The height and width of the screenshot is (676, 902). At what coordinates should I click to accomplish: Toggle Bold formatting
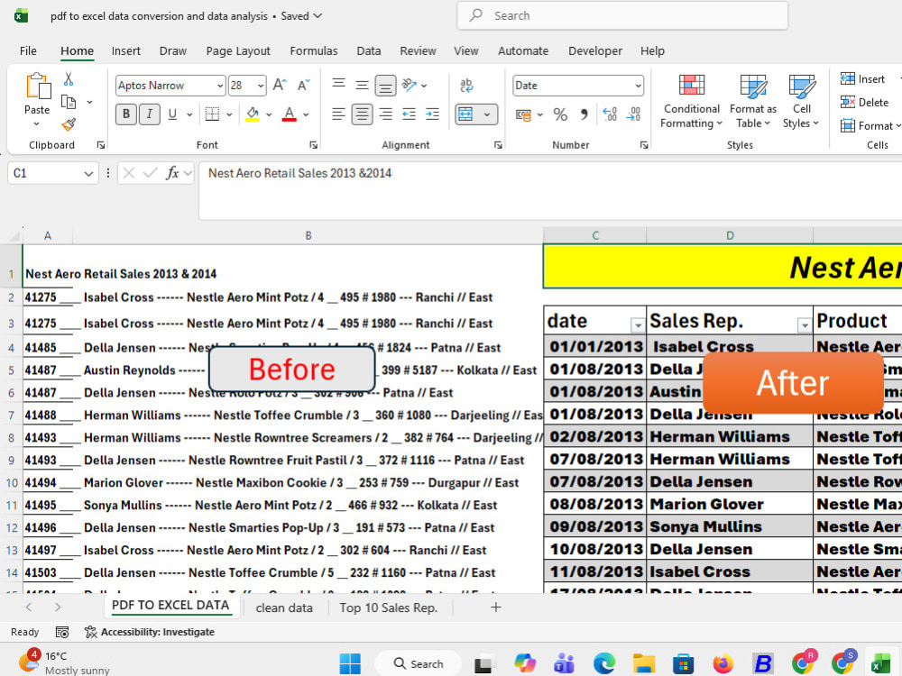(126, 114)
